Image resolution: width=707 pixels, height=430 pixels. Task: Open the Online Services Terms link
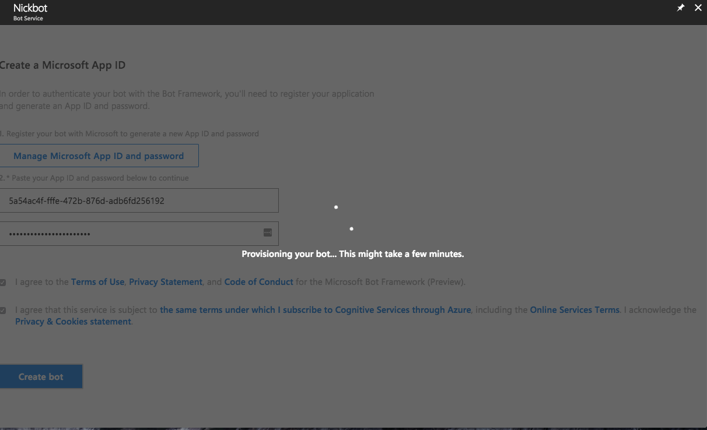575,310
